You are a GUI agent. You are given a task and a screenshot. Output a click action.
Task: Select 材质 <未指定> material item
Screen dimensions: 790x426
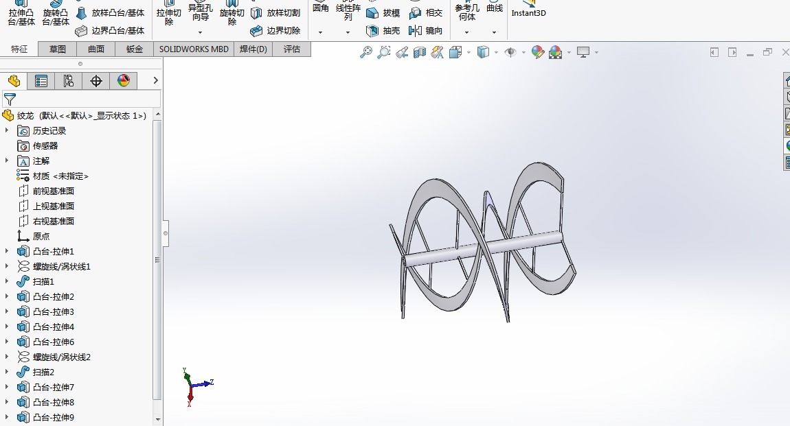tap(60, 176)
